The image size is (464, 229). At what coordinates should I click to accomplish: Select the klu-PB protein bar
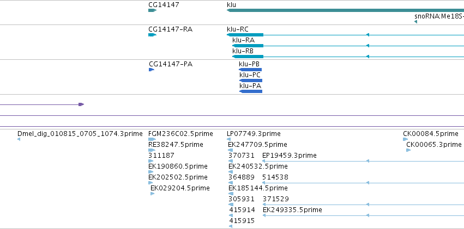click(250, 70)
